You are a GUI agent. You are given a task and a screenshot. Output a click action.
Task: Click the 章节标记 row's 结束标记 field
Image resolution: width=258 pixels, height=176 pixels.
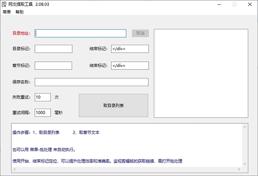(130, 66)
